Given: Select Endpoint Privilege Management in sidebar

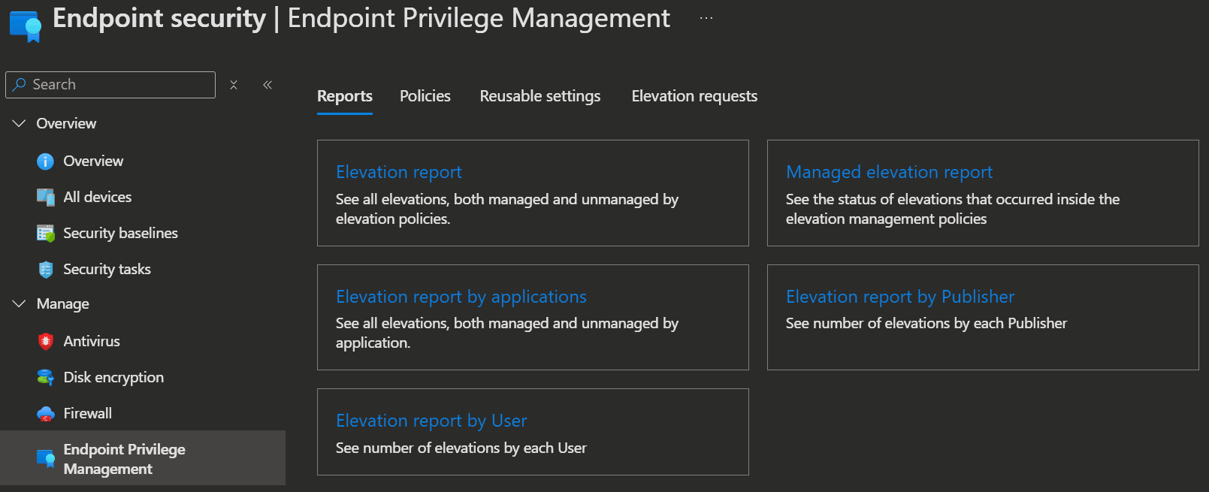Looking at the screenshot, I should coord(143,458).
